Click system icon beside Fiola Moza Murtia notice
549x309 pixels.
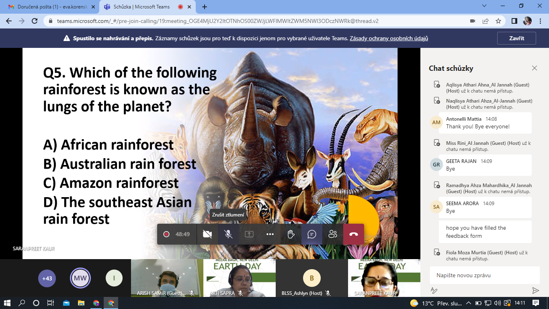click(436, 252)
